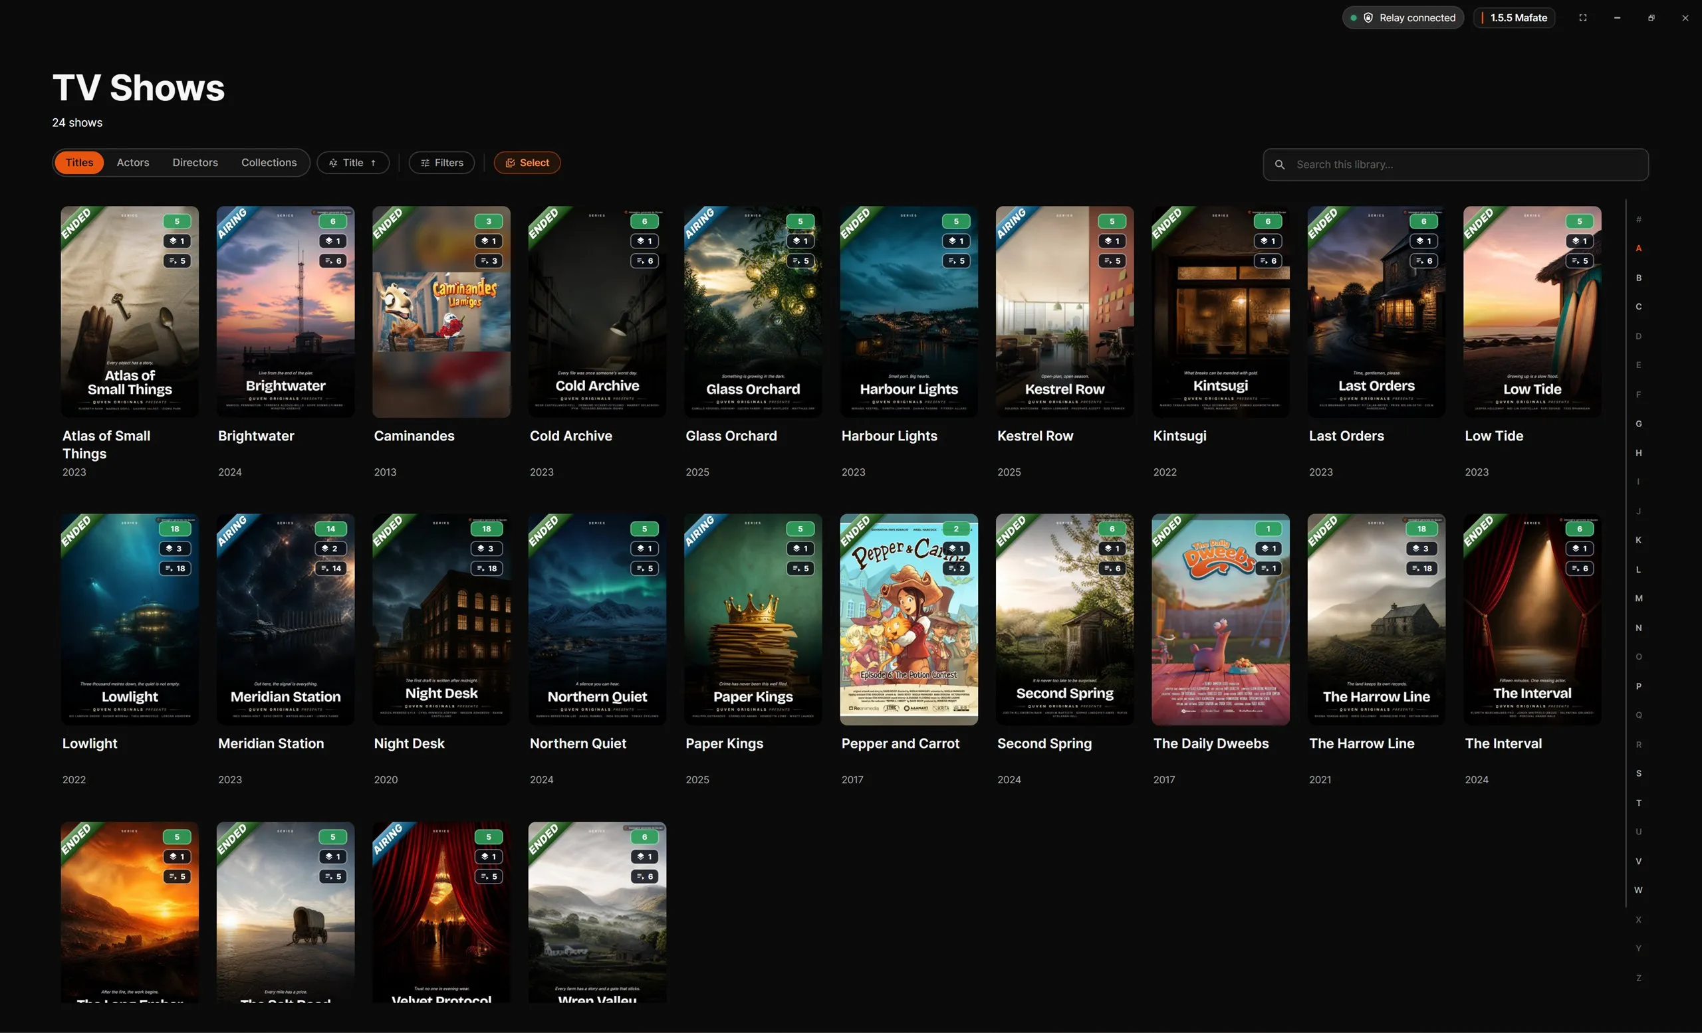Open the Harbour Lights poster
Image resolution: width=1702 pixels, height=1033 pixels.
[909, 312]
